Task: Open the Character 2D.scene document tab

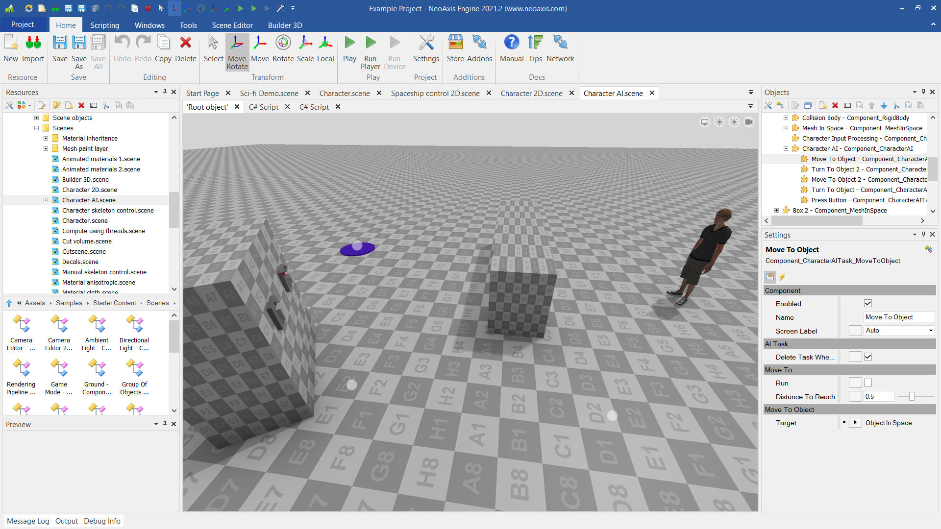Action: 531,93
